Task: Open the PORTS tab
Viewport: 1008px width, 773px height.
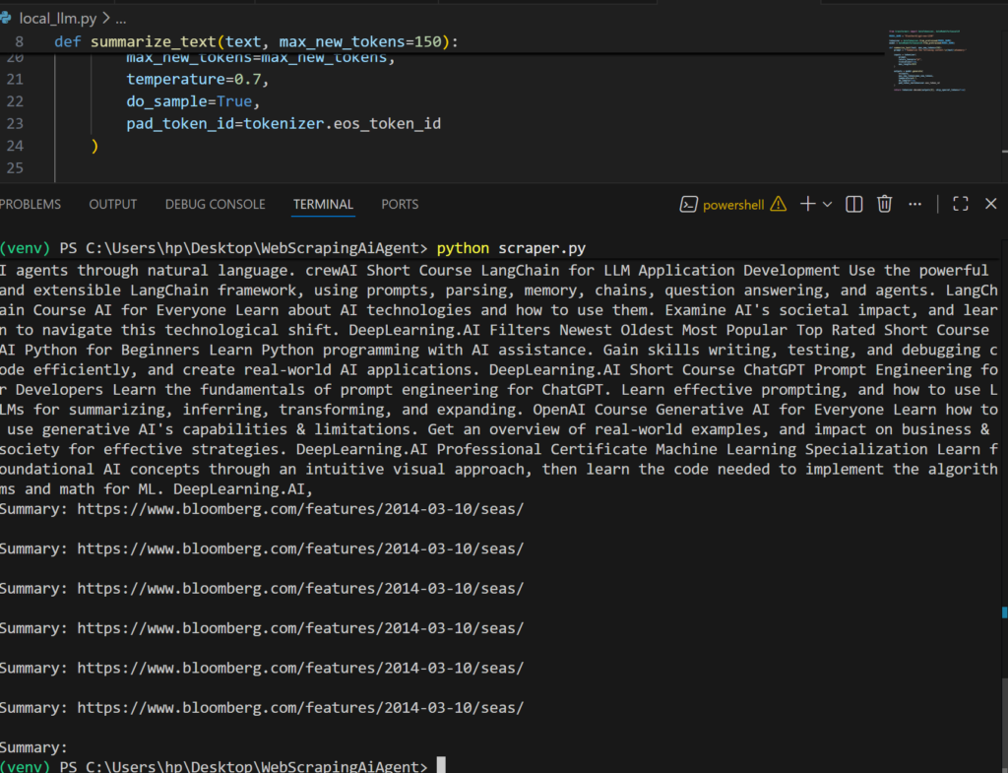Action: (x=400, y=204)
